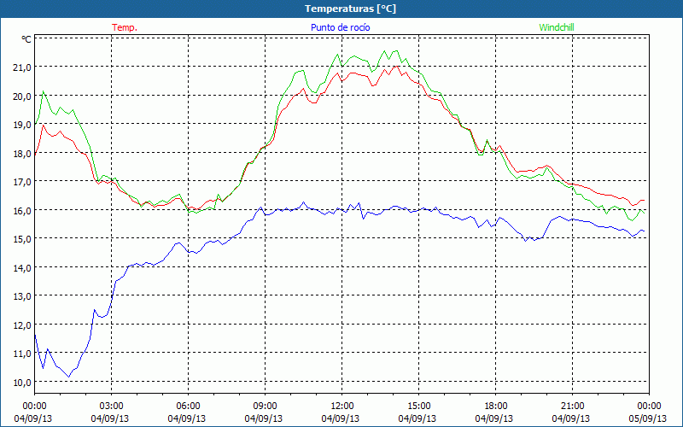The image size is (683, 427).
Task: Select the blue Punto de rocío legend label
Action: point(340,27)
